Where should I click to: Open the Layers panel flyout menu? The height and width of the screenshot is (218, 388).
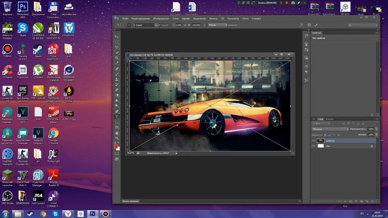pos(377,119)
